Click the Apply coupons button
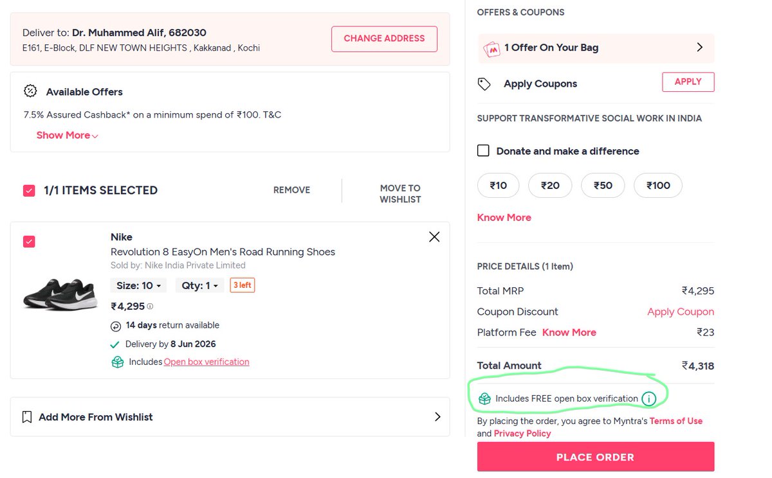Viewport: 772px width, 478px height. tap(688, 82)
